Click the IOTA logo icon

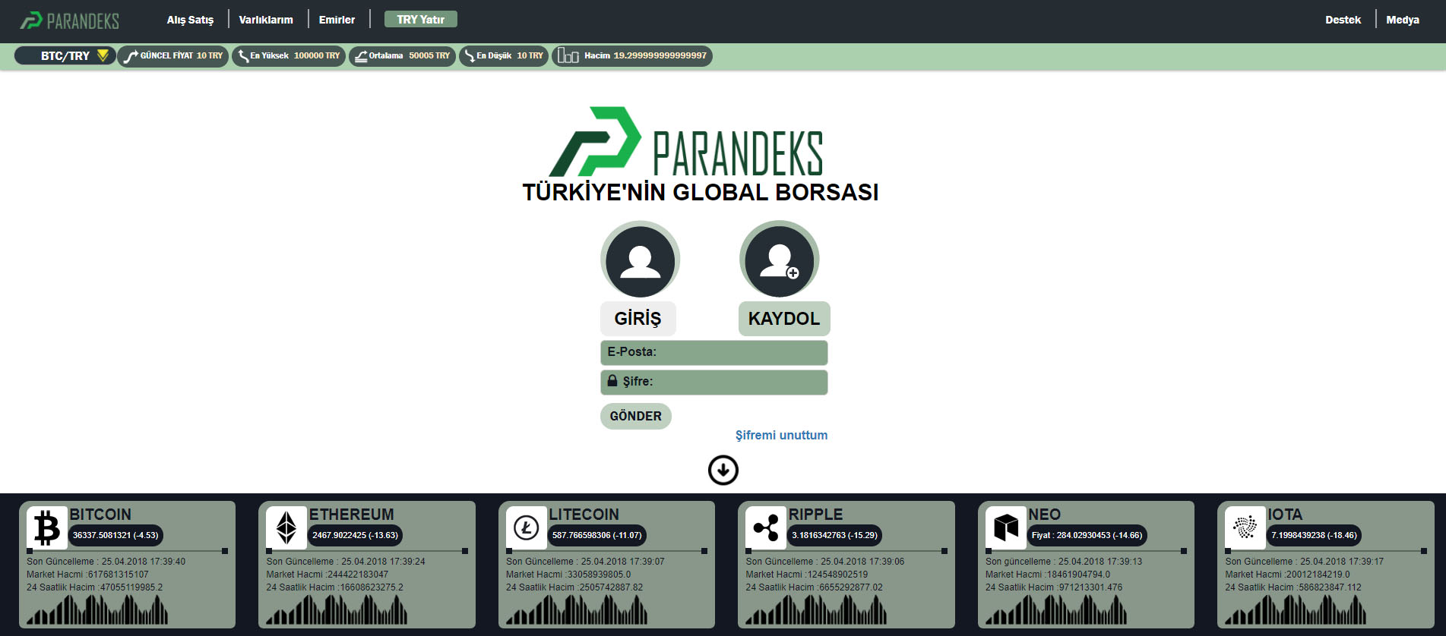click(1245, 528)
